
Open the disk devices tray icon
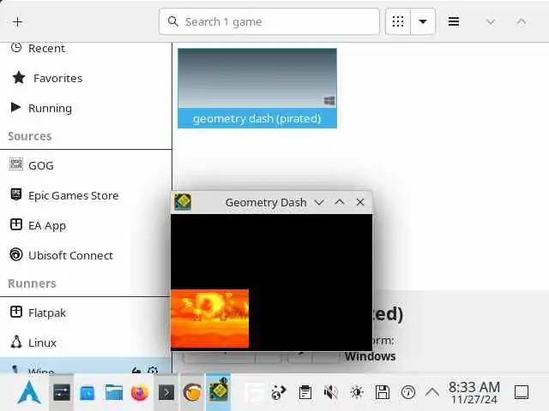point(383,392)
